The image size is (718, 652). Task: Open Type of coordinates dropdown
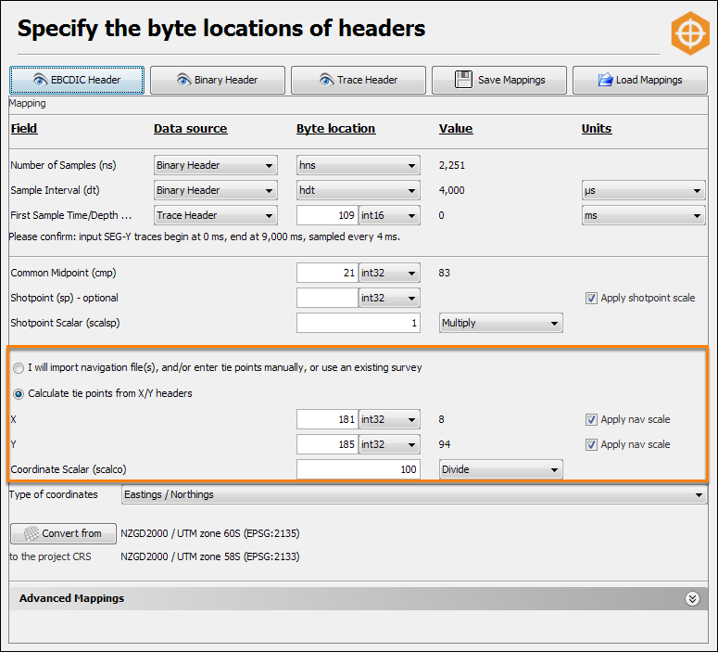[414, 494]
